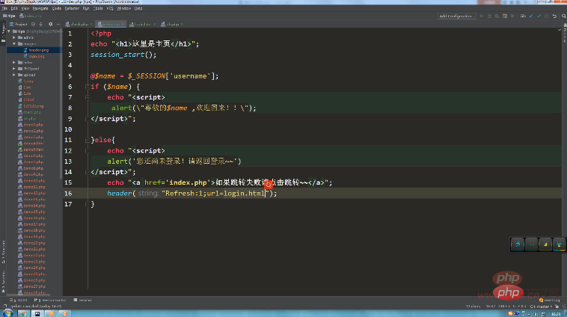Open the Edit menu
This screenshot has height=317, width=567.
(14, 8)
